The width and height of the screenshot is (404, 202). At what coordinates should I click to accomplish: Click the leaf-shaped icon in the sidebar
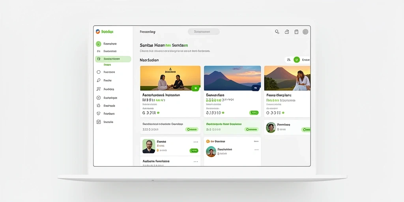98,80
